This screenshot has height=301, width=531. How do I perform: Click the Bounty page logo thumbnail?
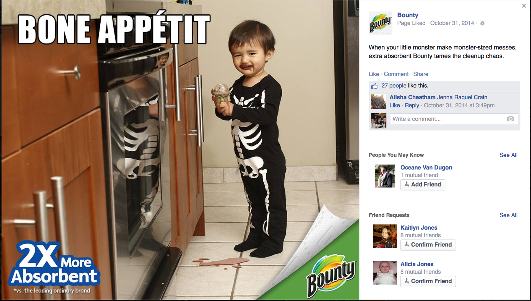(x=380, y=23)
